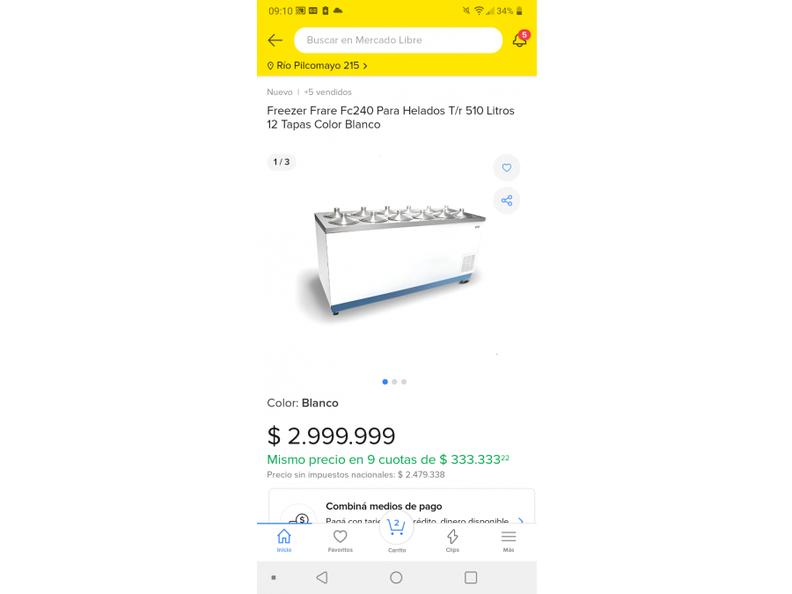
Task: Add product to favorites with heart icon
Action: [507, 168]
